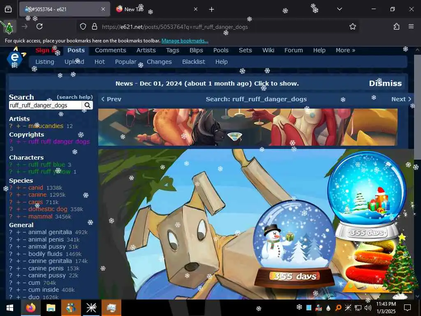Click the e621 site logo
The width and height of the screenshot is (421, 316).
point(15,58)
